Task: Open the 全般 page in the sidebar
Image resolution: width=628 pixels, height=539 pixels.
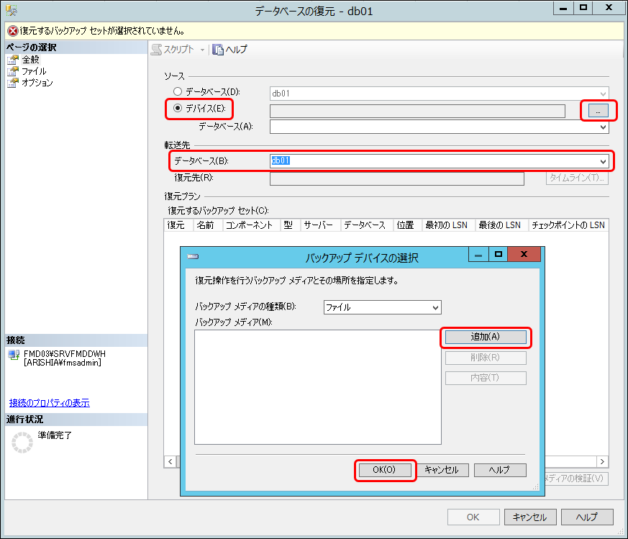Action: (30, 60)
